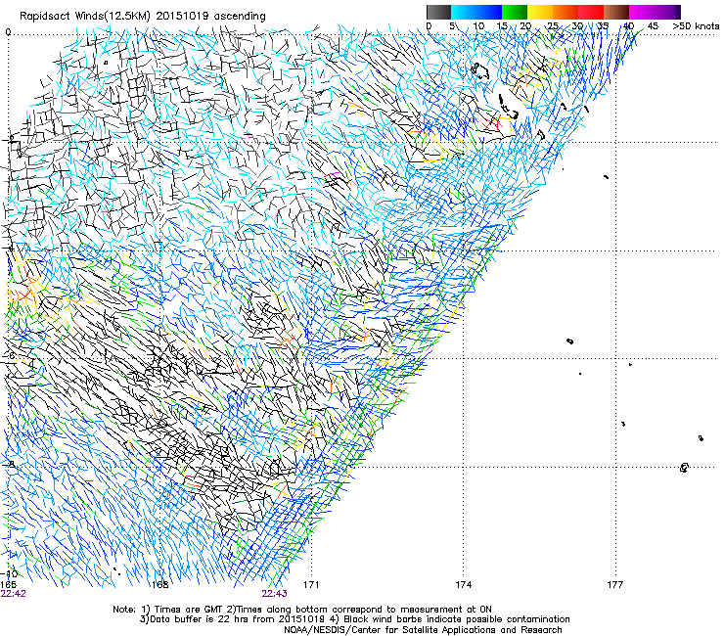Click the '10' knots legend number
This screenshot has height=636, width=724.
[x=478, y=26]
